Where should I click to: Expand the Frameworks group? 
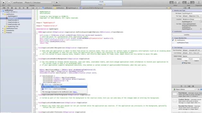pyautogui.click(x=3, y=30)
